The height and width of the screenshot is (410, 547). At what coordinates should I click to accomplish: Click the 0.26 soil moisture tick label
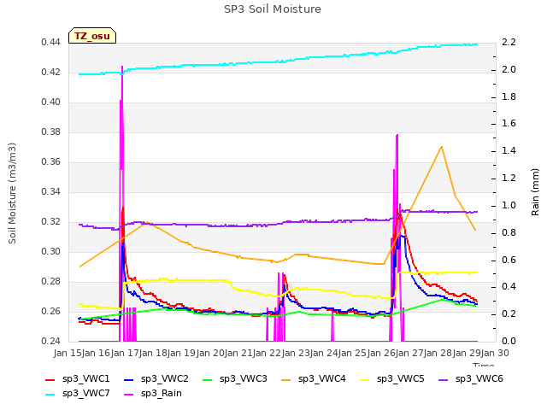(x=50, y=311)
